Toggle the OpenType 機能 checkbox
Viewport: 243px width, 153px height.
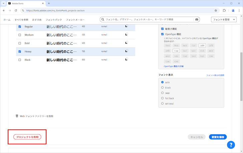163,34
